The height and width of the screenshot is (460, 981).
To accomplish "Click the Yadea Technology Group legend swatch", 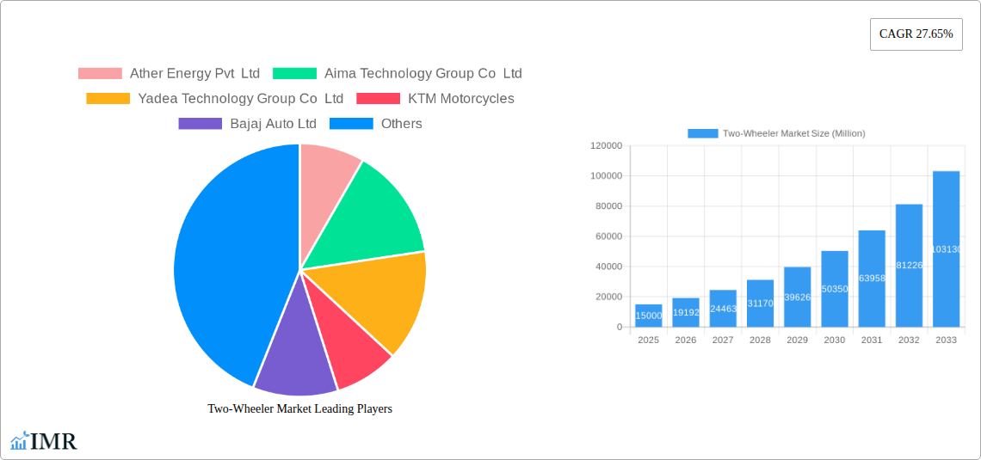I will 108,99.
